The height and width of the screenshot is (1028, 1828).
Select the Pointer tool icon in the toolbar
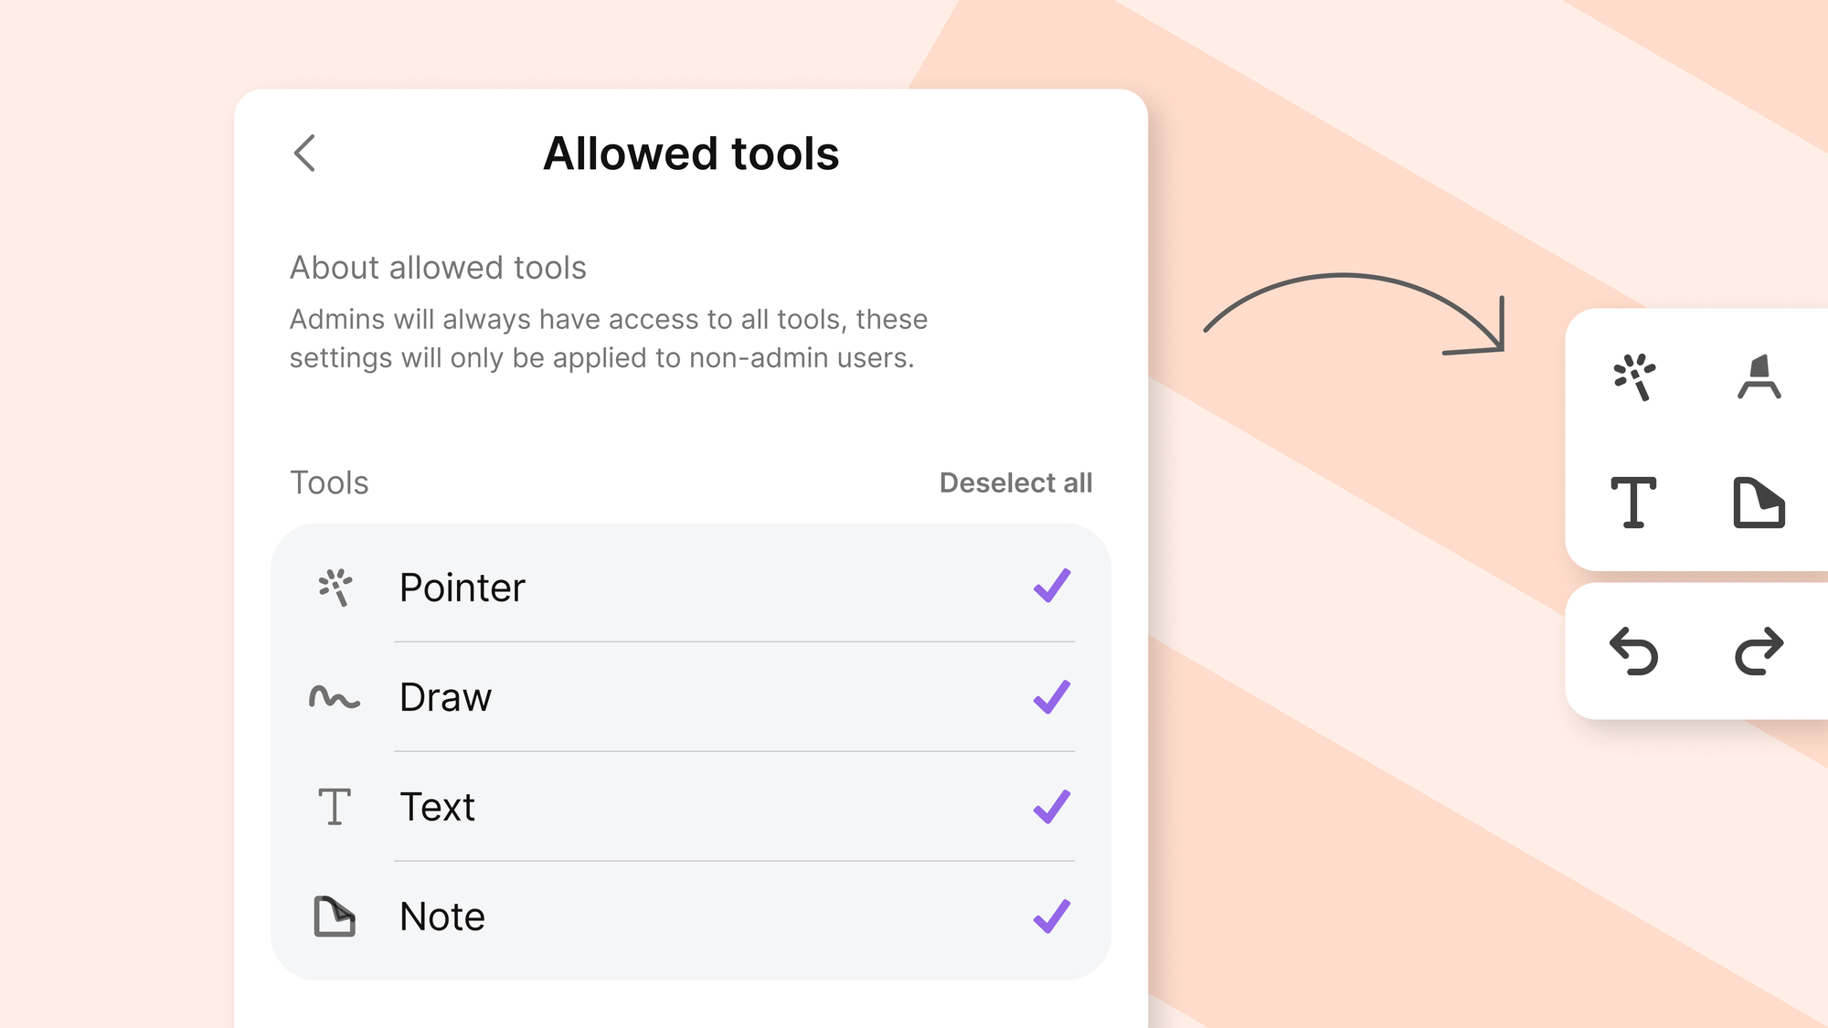(x=1636, y=379)
